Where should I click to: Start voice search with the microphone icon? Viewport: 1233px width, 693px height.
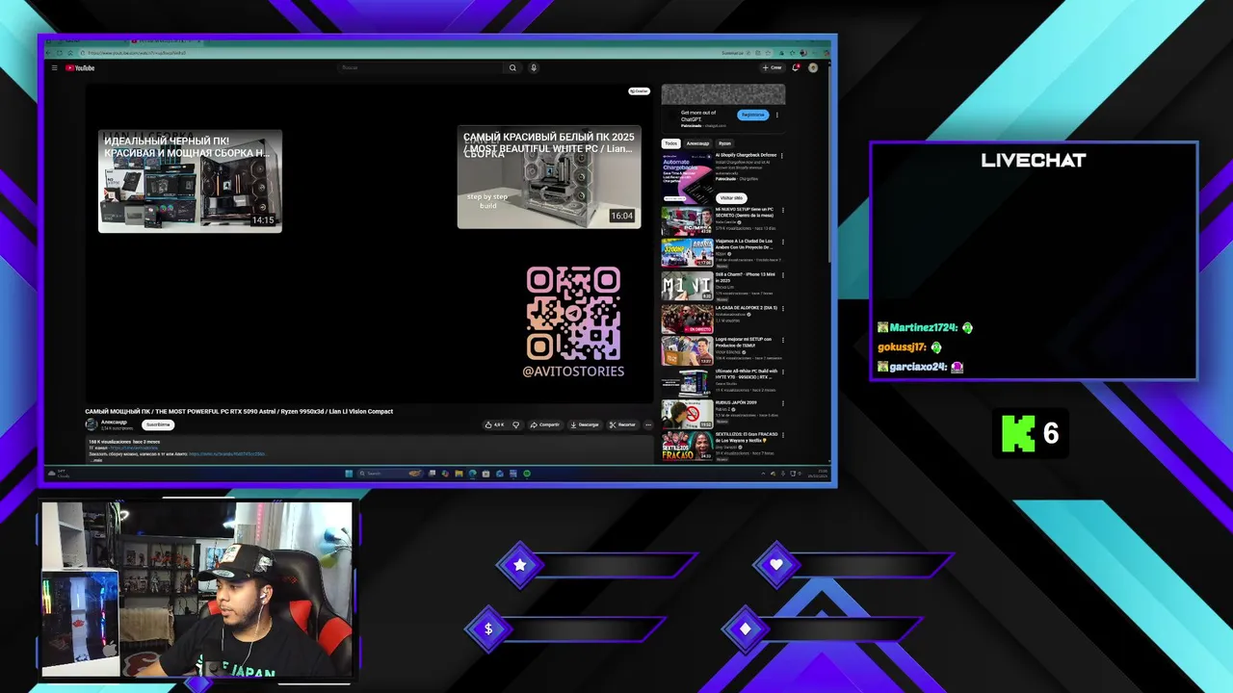[x=534, y=68]
